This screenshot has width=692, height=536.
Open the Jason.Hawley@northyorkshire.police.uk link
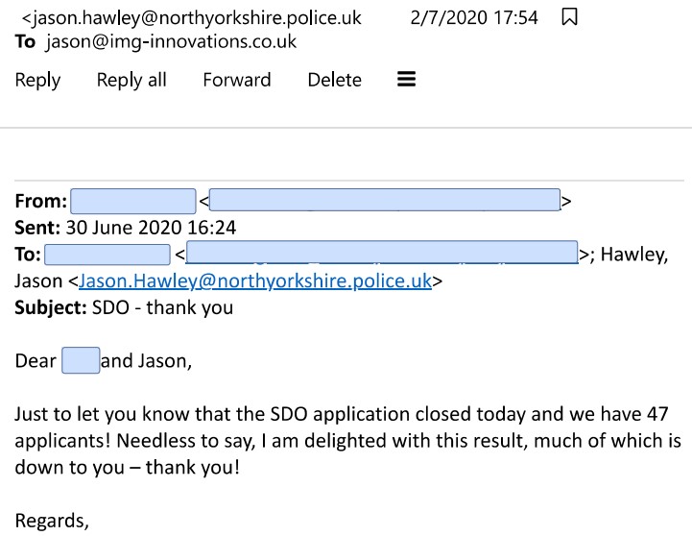click(255, 281)
